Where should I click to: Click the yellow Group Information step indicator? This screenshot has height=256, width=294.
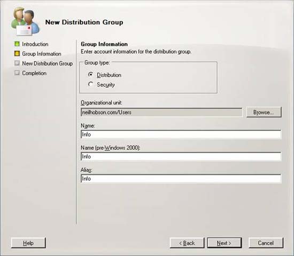click(x=17, y=53)
